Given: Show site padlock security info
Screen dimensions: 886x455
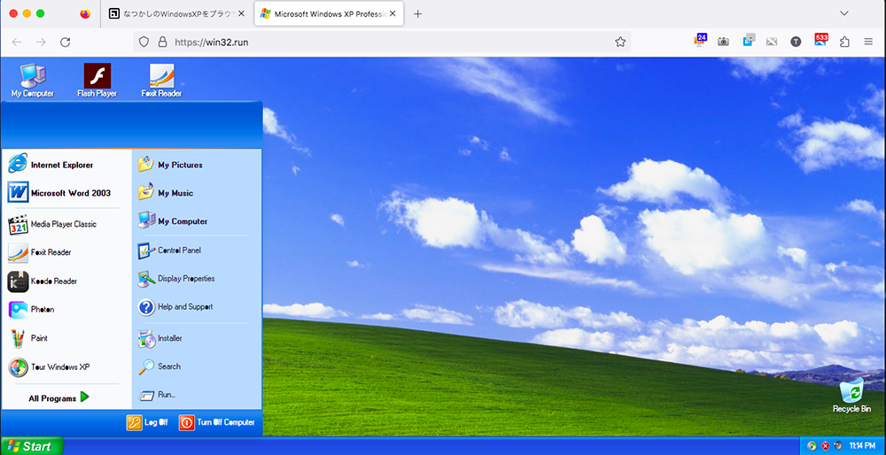Looking at the screenshot, I should coord(163,42).
